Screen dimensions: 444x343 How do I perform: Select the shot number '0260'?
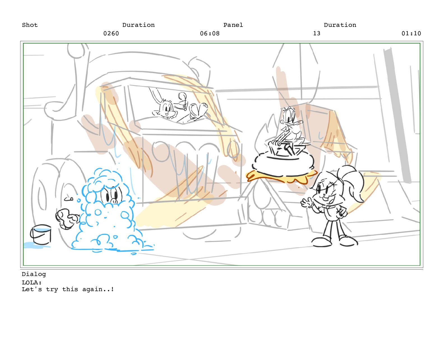click(111, 33)
